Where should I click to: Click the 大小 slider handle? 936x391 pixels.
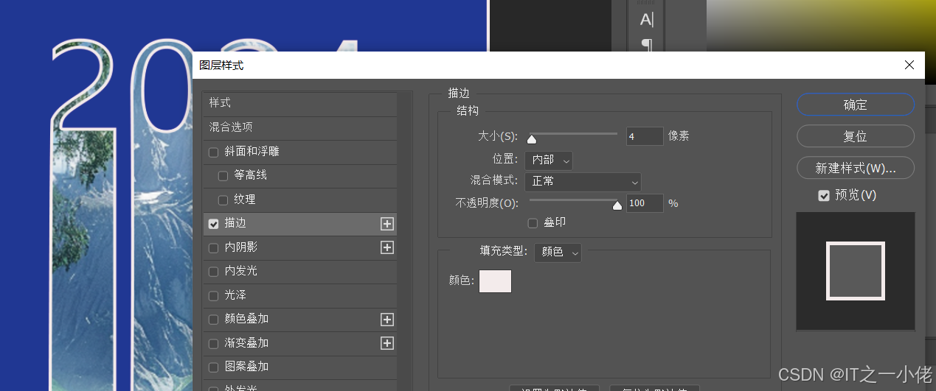click(x=531, y=138)
